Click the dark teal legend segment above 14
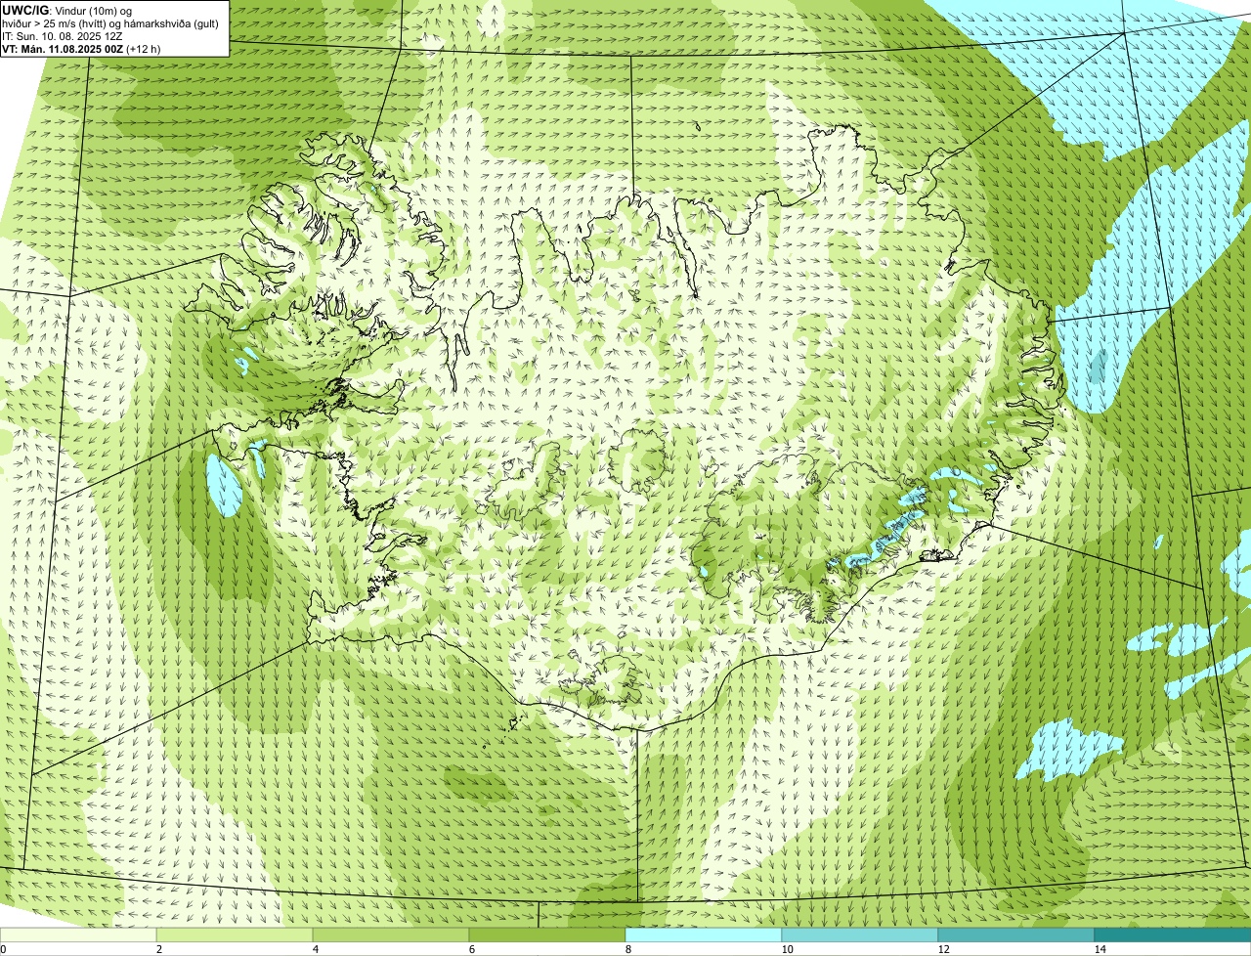 point(1173,935)
